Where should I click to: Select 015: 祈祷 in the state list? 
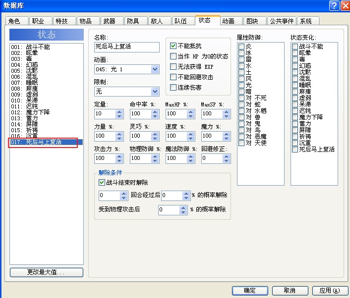pos(47,130)
